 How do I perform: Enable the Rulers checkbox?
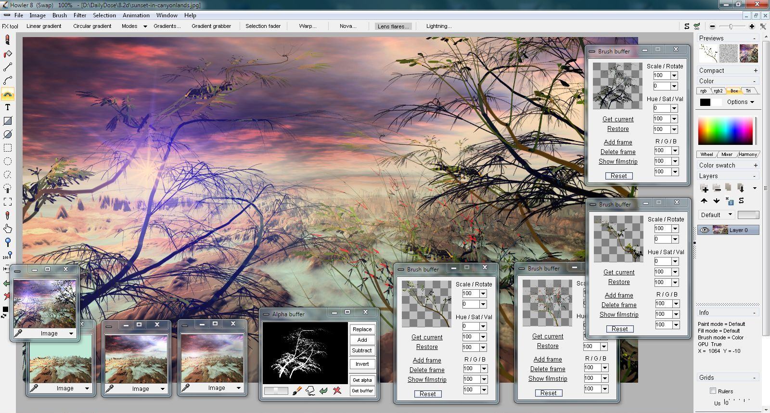click(x=713, y=391)
